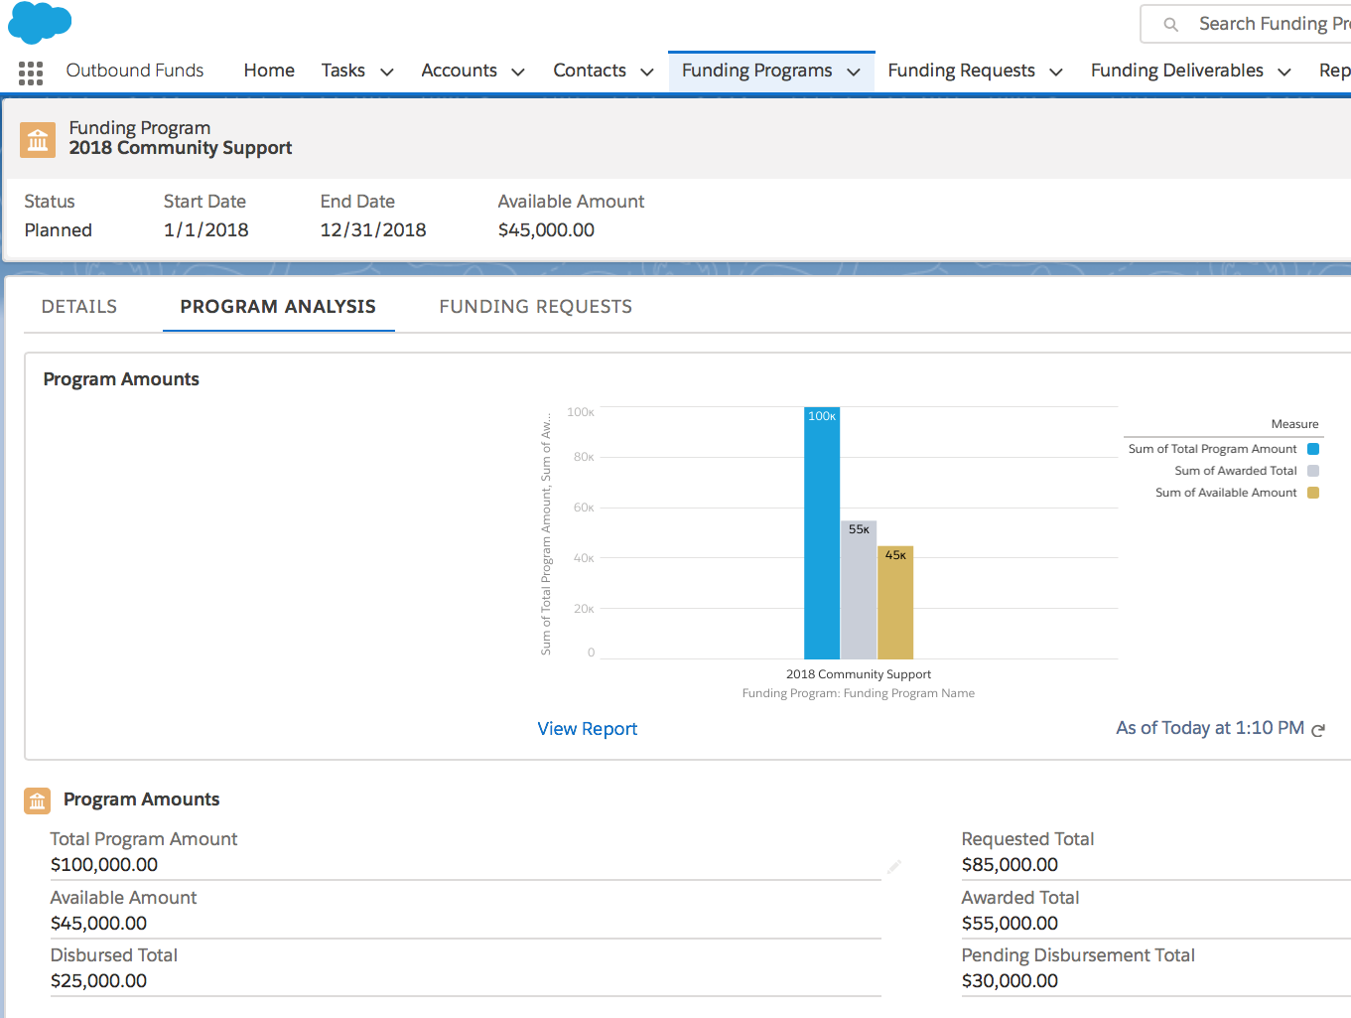The image size is (1351, 1018).
Task: Expand the Tasks dropdown chevron
Action: point(387,72)
